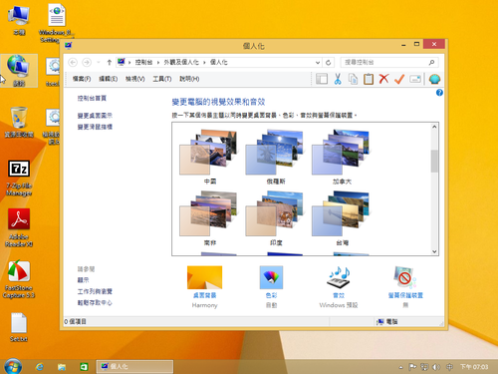Expand breadcrumb arrow after 控制台
498x374 pixels.
(x=158, y=62)
